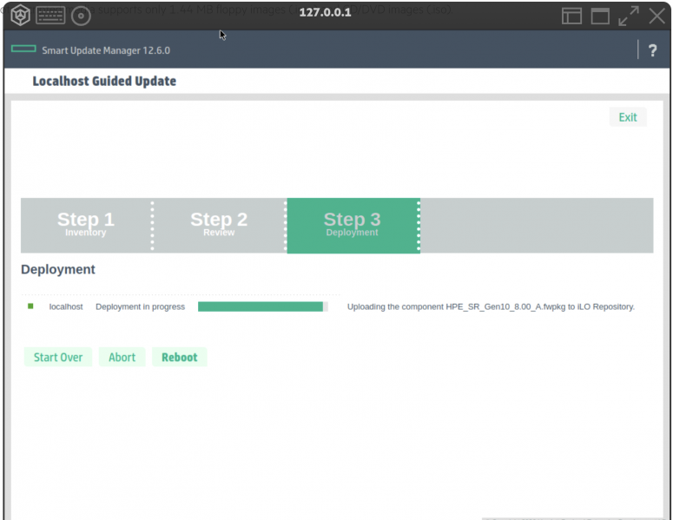Click the Localhost Guided Update heading
Viewport: 673px width, 520px height.
click(x=104, y=81)
